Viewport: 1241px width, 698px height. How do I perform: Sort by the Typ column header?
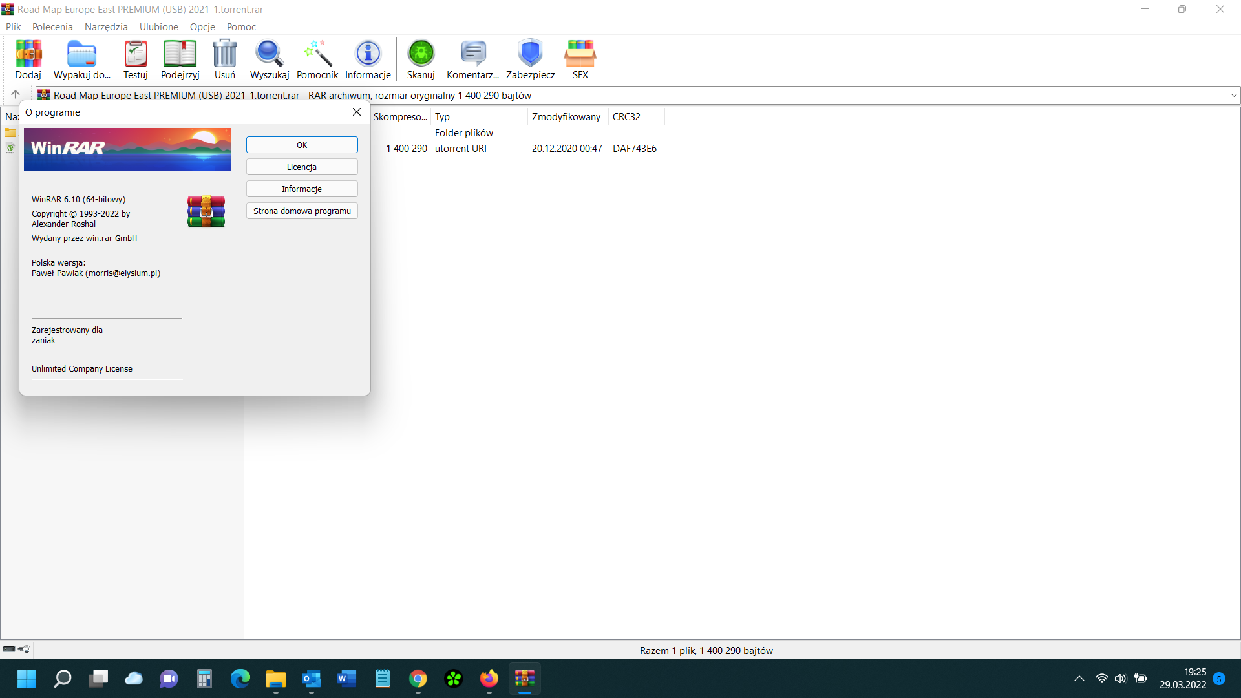(x=479, y=116)
